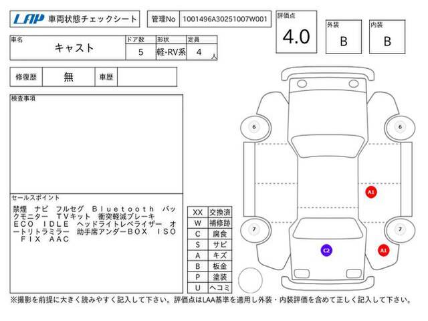
Task: Click the 管理No value field
Action: 226,19
